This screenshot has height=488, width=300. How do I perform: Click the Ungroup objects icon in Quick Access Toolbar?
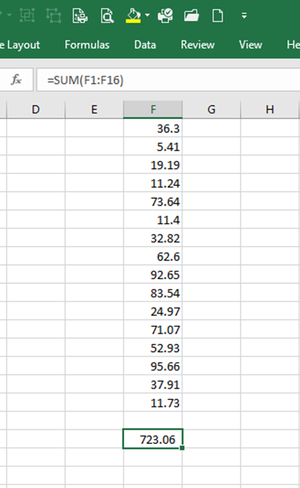[x=54, y=15]
